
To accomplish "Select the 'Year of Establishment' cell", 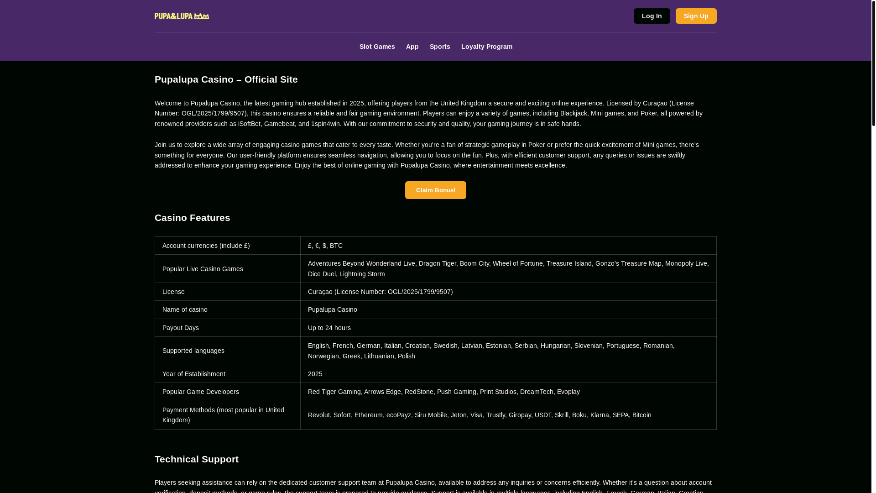I will [x=227, y=374].
